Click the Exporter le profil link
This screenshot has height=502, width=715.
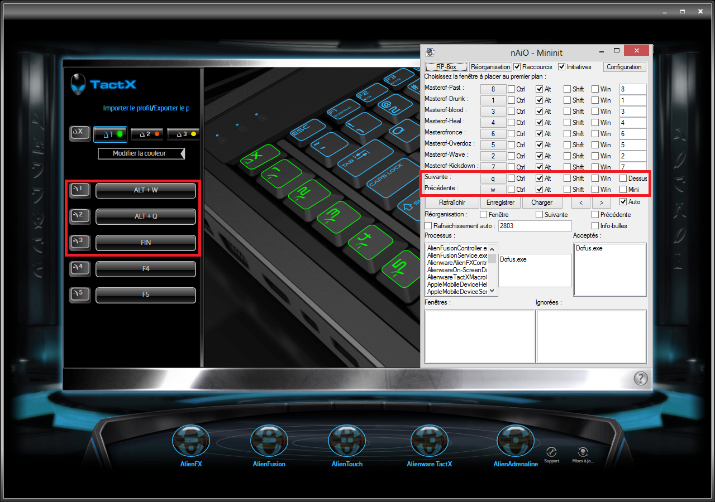(171, 108)
